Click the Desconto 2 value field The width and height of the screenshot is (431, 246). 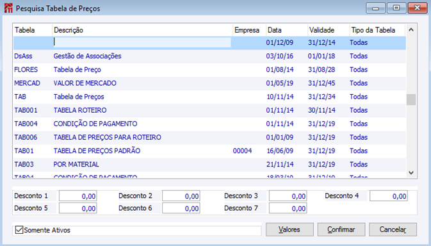point(181,196)
